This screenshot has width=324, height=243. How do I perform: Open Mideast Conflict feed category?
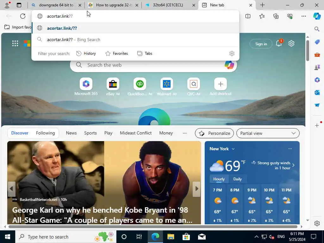[136, 133]
